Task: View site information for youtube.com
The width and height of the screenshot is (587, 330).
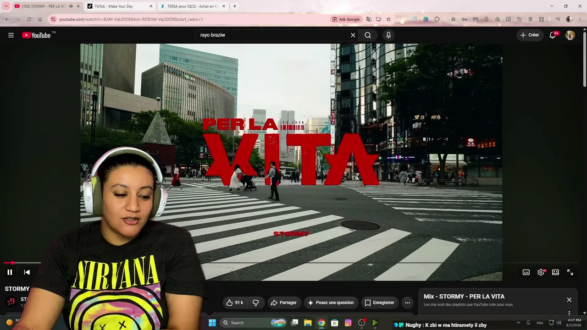Action: 53,19
